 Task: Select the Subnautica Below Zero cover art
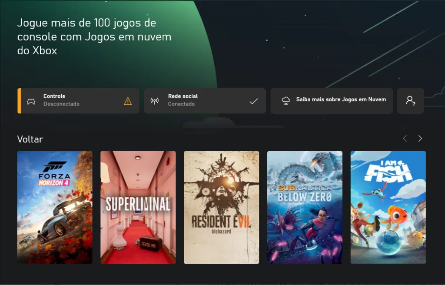pyautogui.click(x=305, y=207)
